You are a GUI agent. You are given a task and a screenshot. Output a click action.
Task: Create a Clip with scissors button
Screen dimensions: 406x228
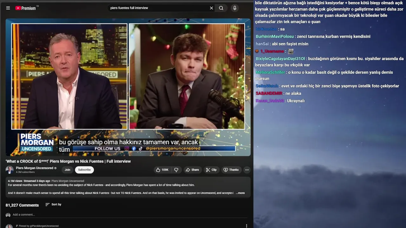tap(211, 170)
